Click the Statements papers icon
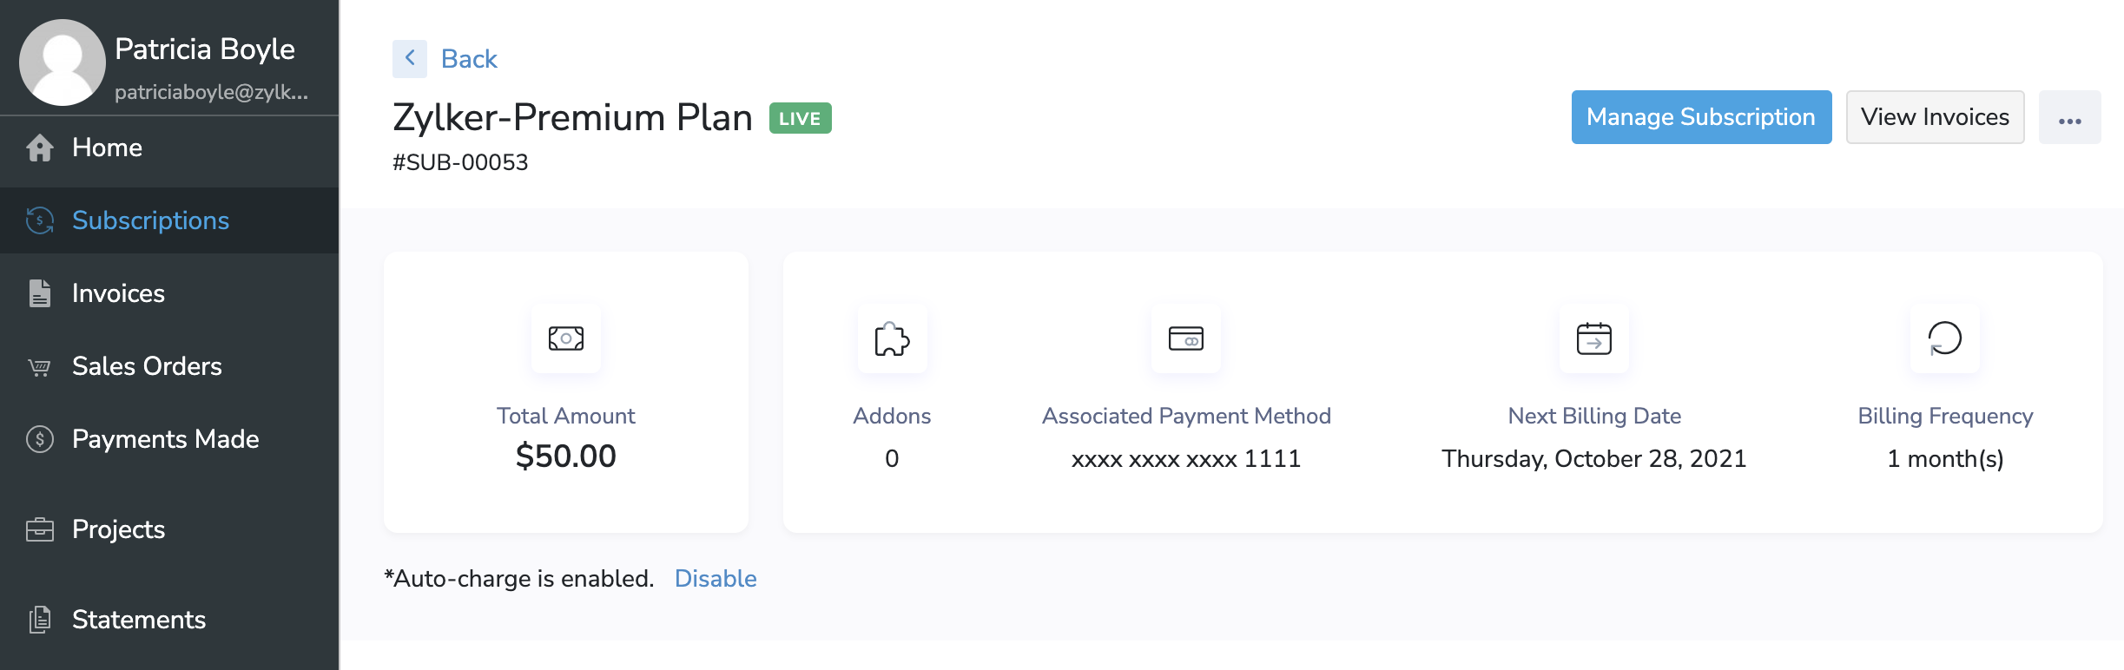This screenshot has width=2124, height=670. coord(40,620)
